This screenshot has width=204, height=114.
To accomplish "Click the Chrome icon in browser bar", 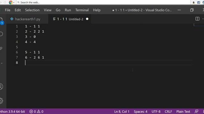I will [x=11, y=2].
